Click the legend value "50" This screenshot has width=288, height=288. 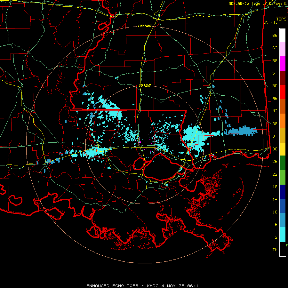(275, 86)
